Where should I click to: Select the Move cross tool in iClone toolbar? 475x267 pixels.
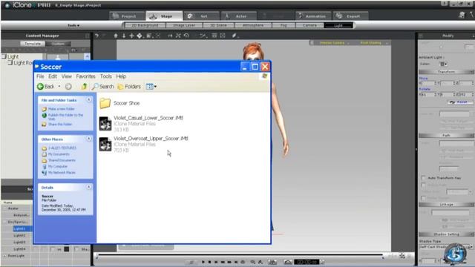pos(131,36)
